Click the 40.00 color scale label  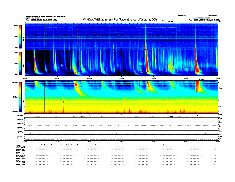point(16,26)
